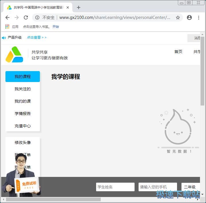Expand the 二年级 grade dropdown

[191, 187]
